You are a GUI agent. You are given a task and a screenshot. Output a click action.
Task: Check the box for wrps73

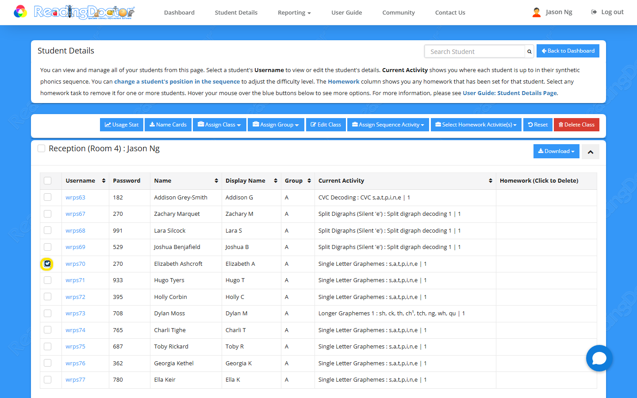pos(48,313)
